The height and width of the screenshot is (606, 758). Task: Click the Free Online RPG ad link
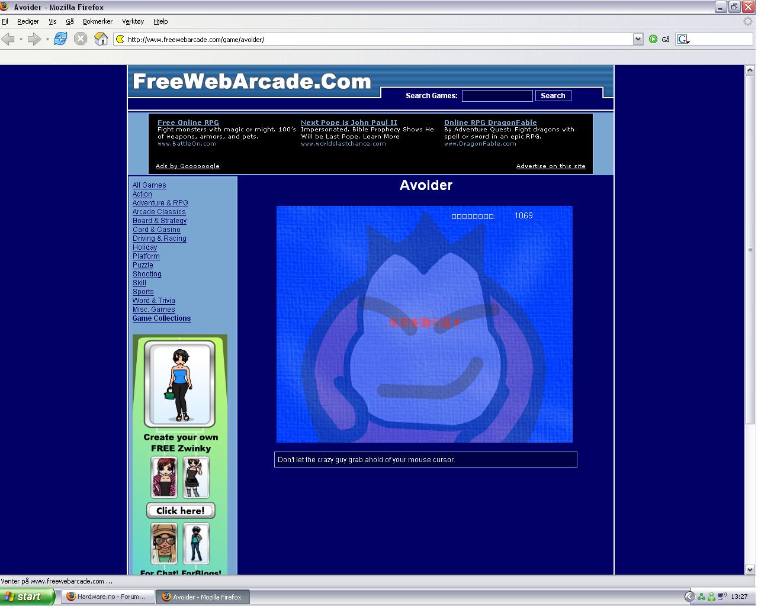[x=188, y=123]
